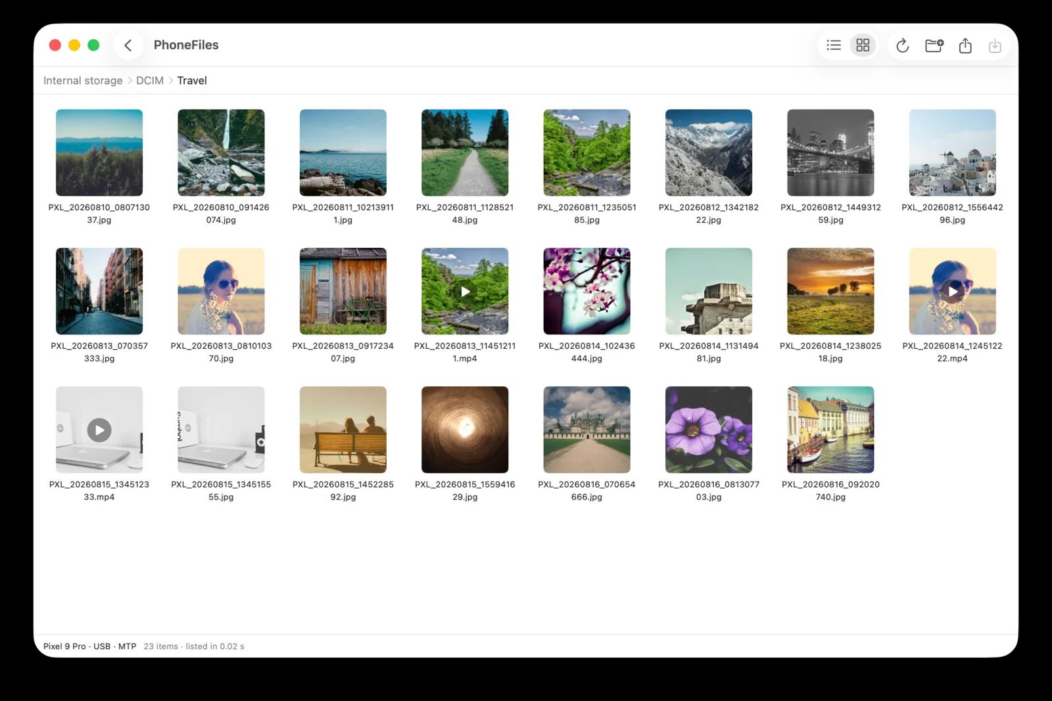The width and height of the screenshot is (1052, 701).
Task: Select barn photo PXL_20260813_091723407.jpg
Action: (343, 291)
